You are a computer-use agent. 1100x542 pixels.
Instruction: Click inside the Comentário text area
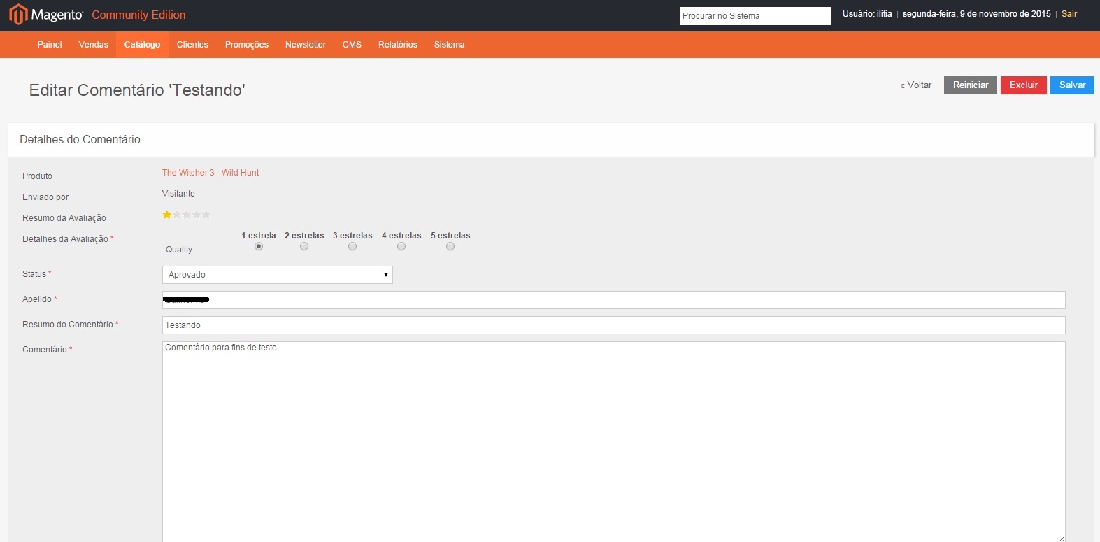click(x=613, y=442)
